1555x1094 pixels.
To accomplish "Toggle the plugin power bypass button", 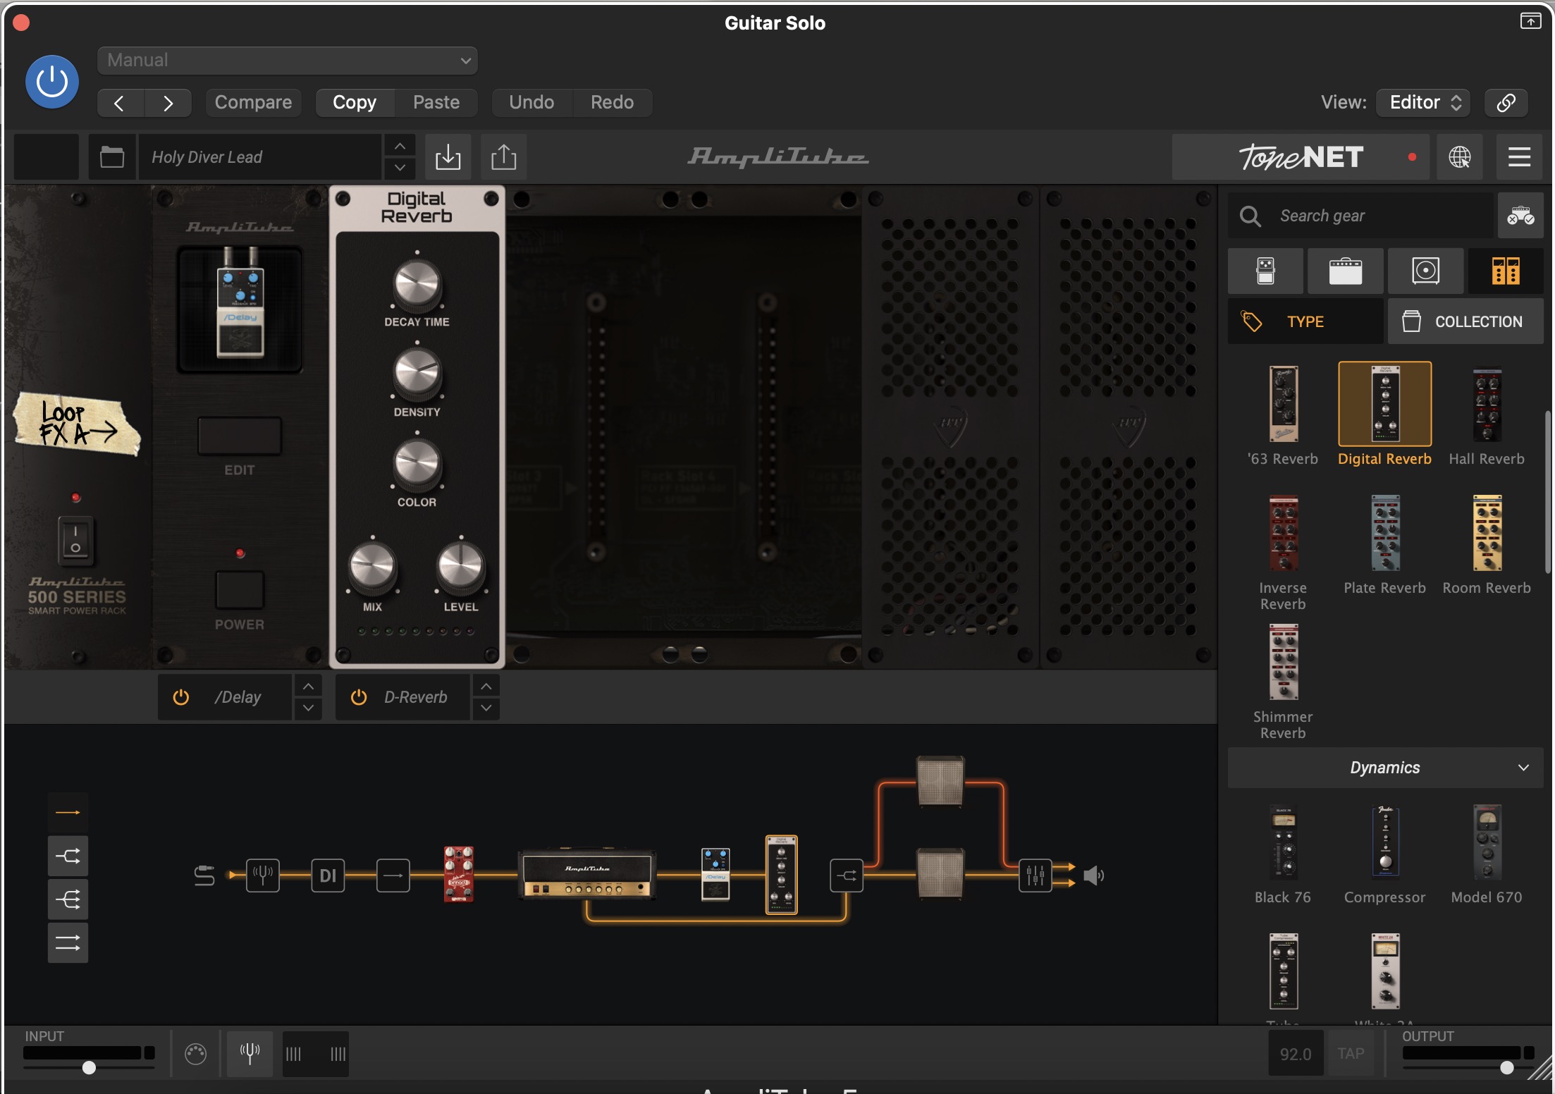I will 51,82.
